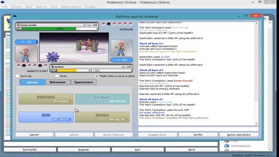Click the foe Conkeldurr sprite on the battlefield
Screen dimensions: 279x157
point(87,45)
